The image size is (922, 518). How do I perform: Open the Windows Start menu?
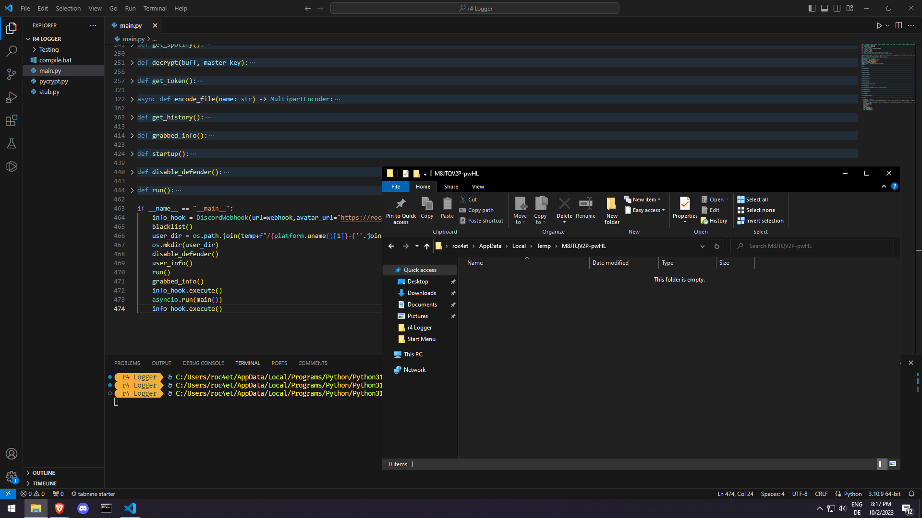(x=12, y=508)
